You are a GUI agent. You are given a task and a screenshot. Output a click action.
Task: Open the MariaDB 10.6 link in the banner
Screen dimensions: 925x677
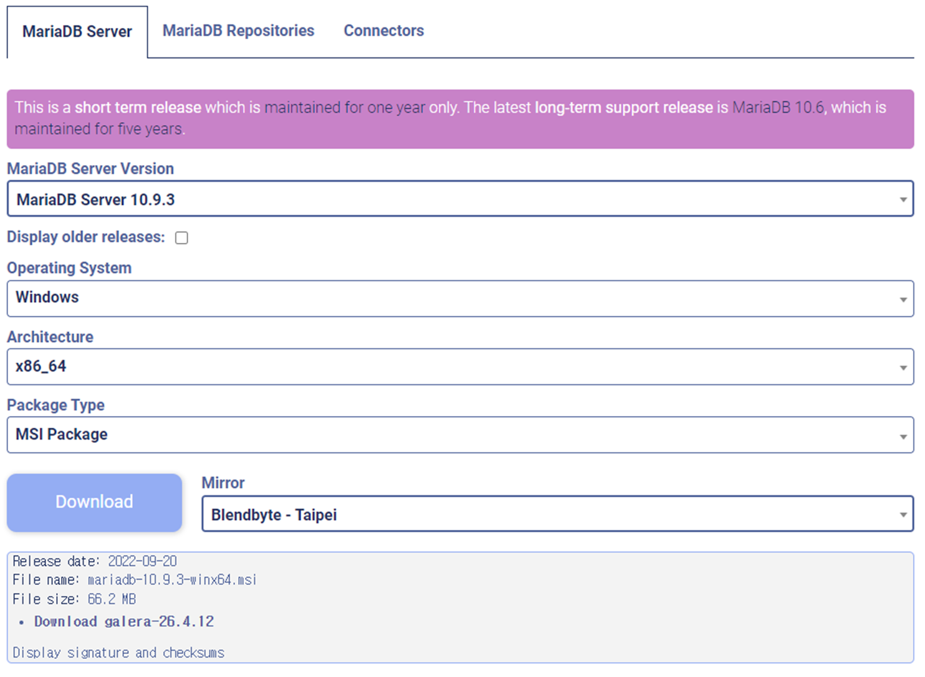pos(779,108)
